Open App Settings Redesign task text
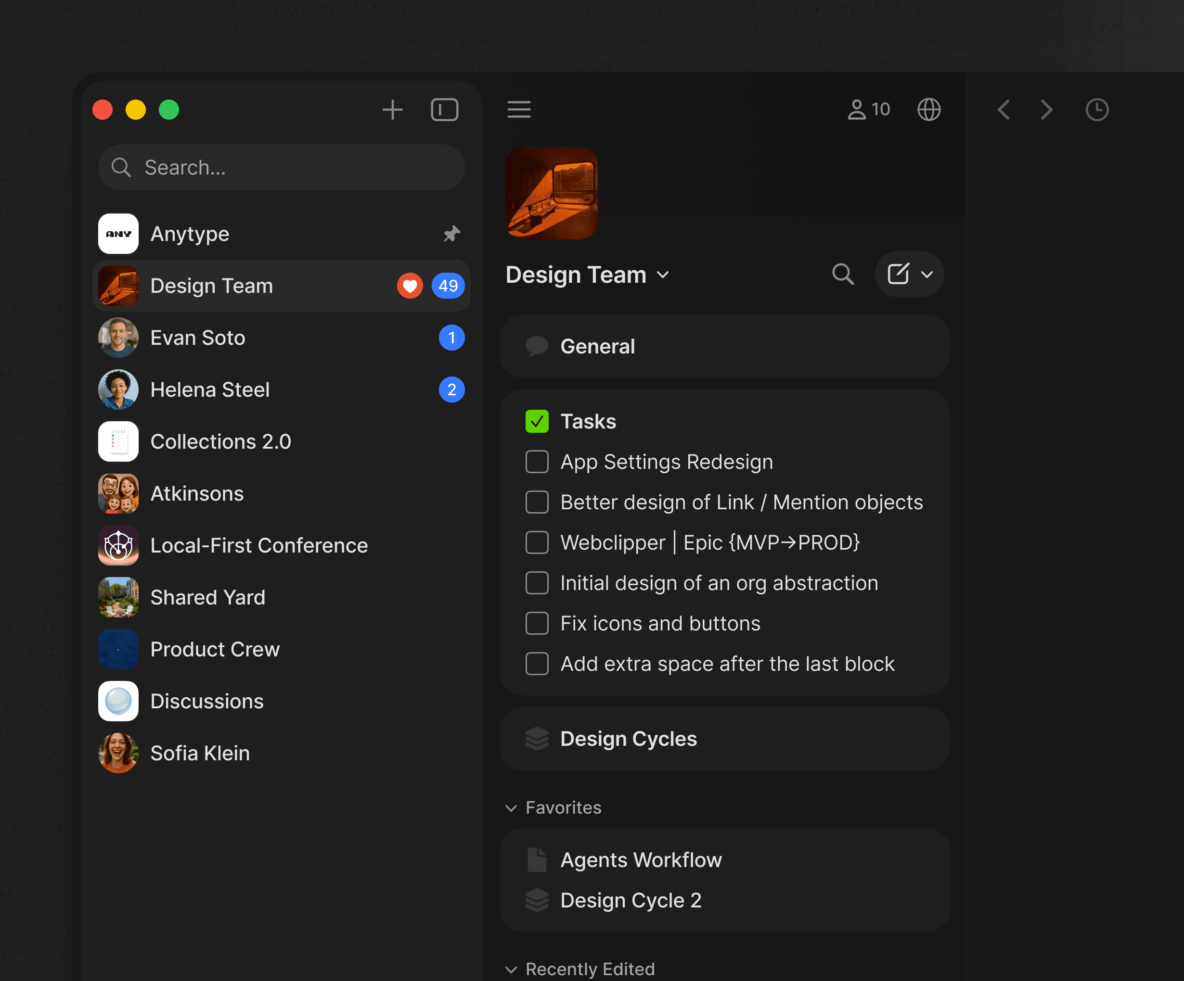Viewport: 1184px width, 981px height. pos(667,462)
